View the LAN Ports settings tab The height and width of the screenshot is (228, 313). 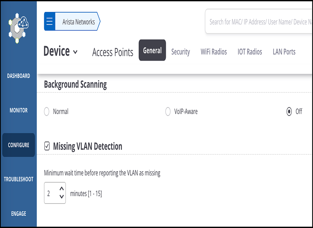pos(284,52)
